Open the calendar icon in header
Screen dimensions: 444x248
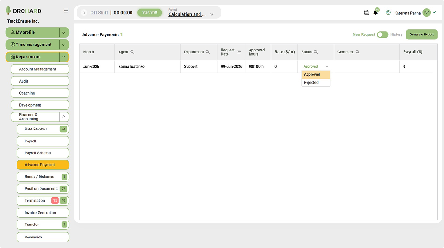[366, 12]
